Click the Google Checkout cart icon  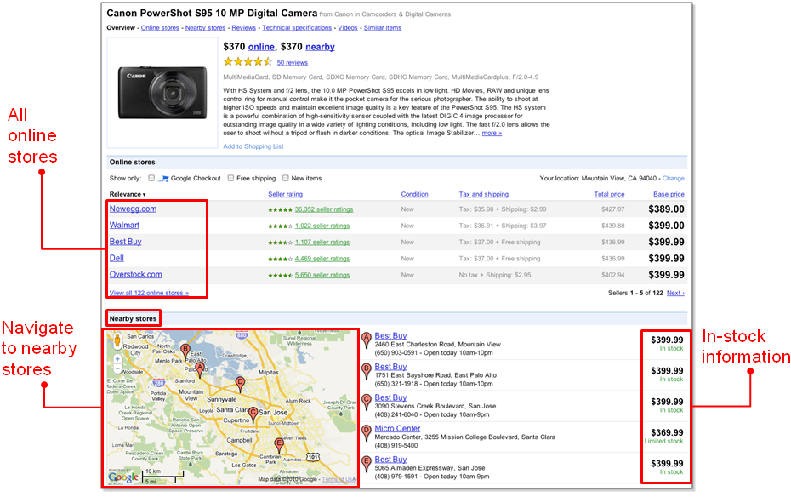coord(163,178)
